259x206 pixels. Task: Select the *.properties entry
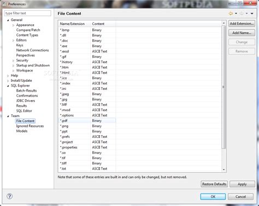pos(139,147)
